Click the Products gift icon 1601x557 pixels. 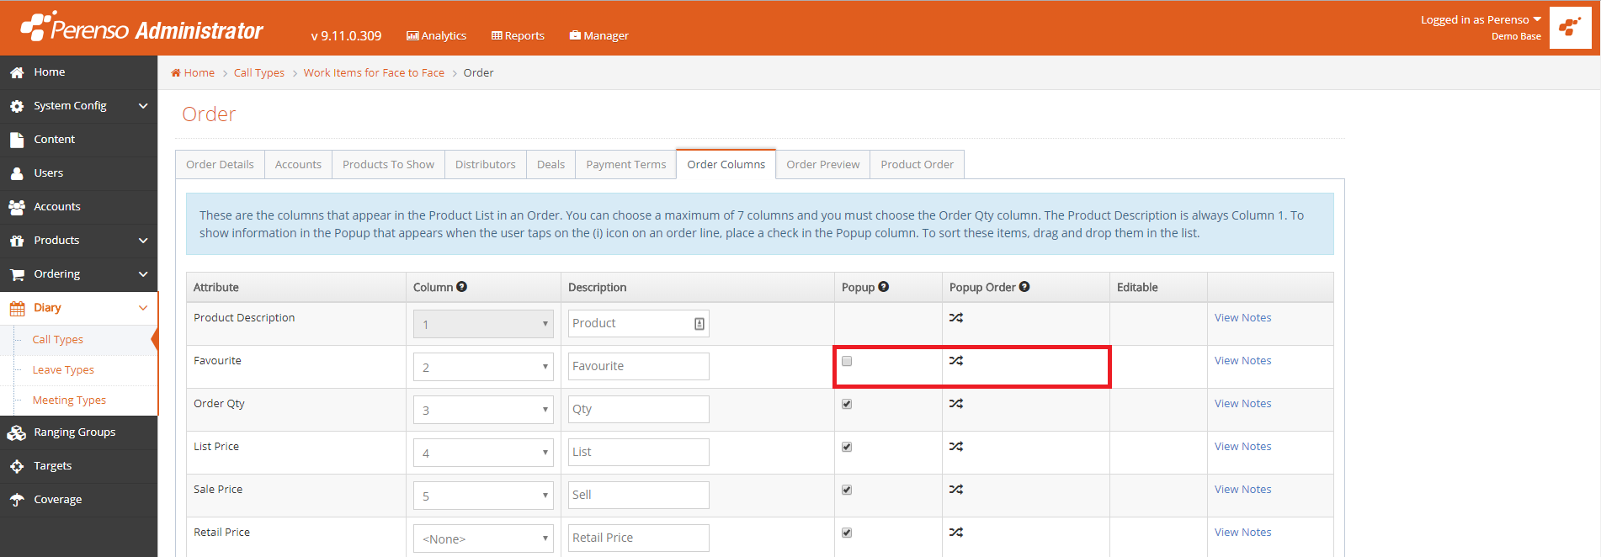point(17,241)
